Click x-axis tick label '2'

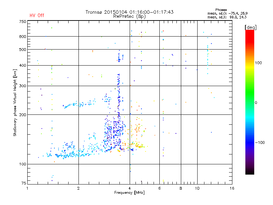[x=78, y=188]
